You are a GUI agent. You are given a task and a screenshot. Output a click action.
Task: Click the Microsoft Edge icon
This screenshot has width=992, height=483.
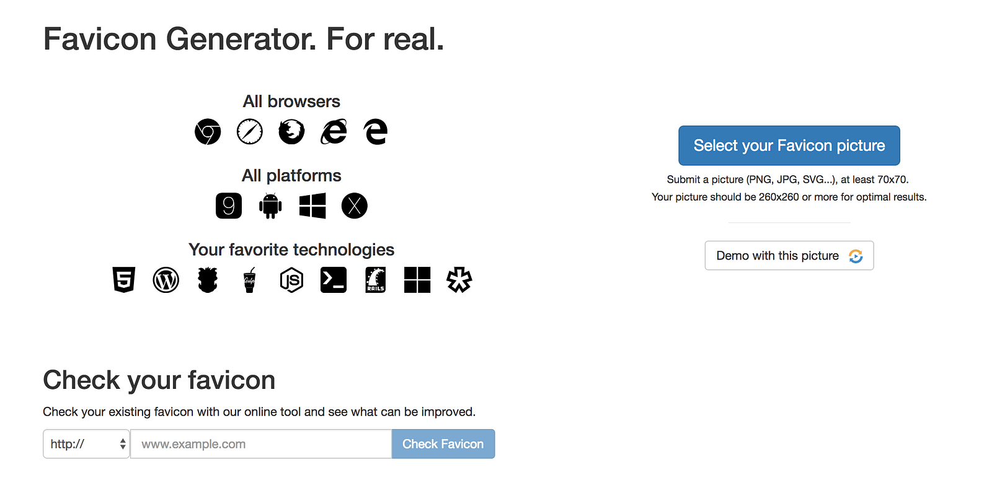coord(376,132)
